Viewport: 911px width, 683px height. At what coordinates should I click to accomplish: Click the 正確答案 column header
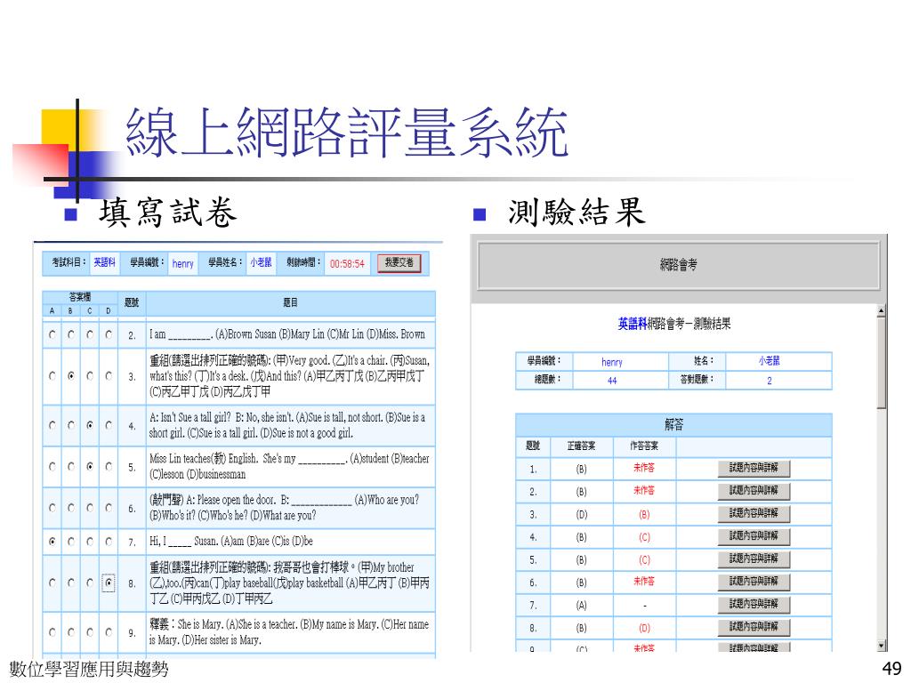(x=581, y=446)
